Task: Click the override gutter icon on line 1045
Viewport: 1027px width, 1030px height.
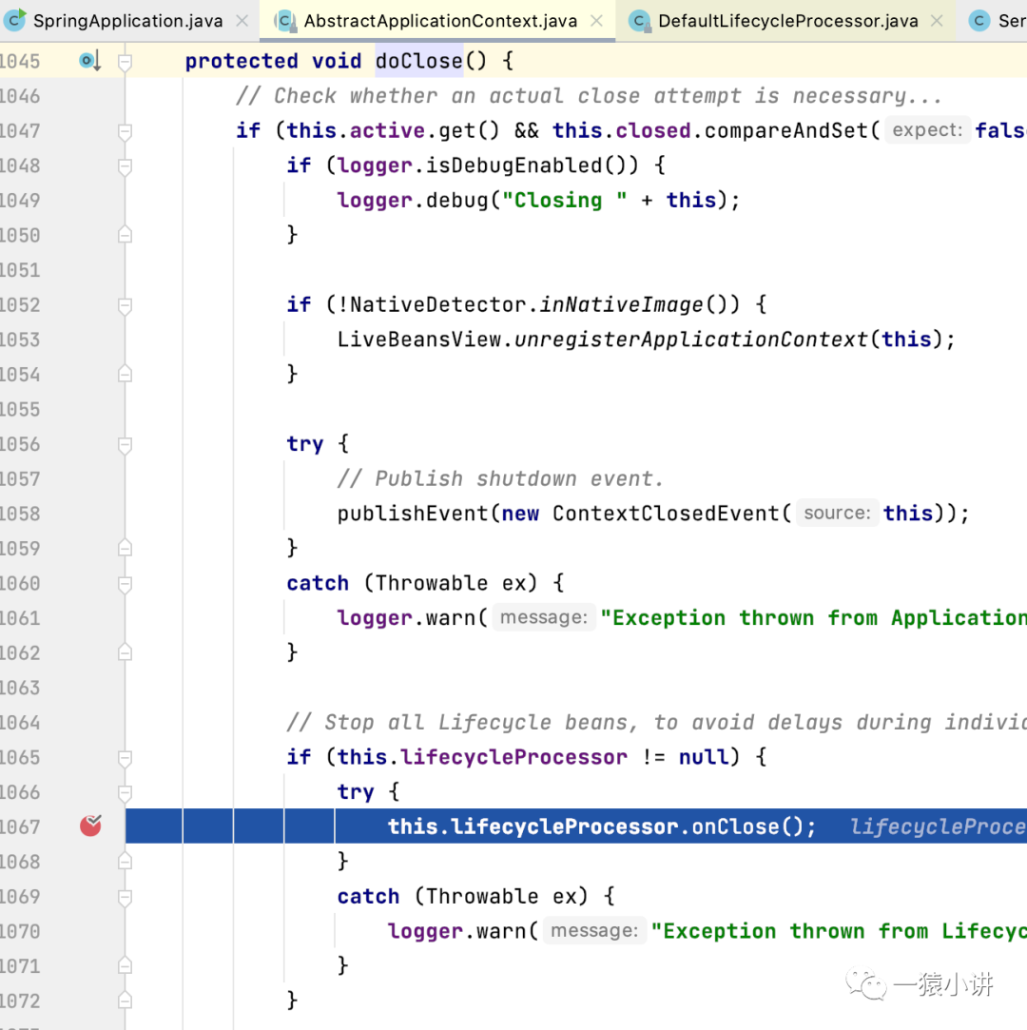Action: [89, 61]
